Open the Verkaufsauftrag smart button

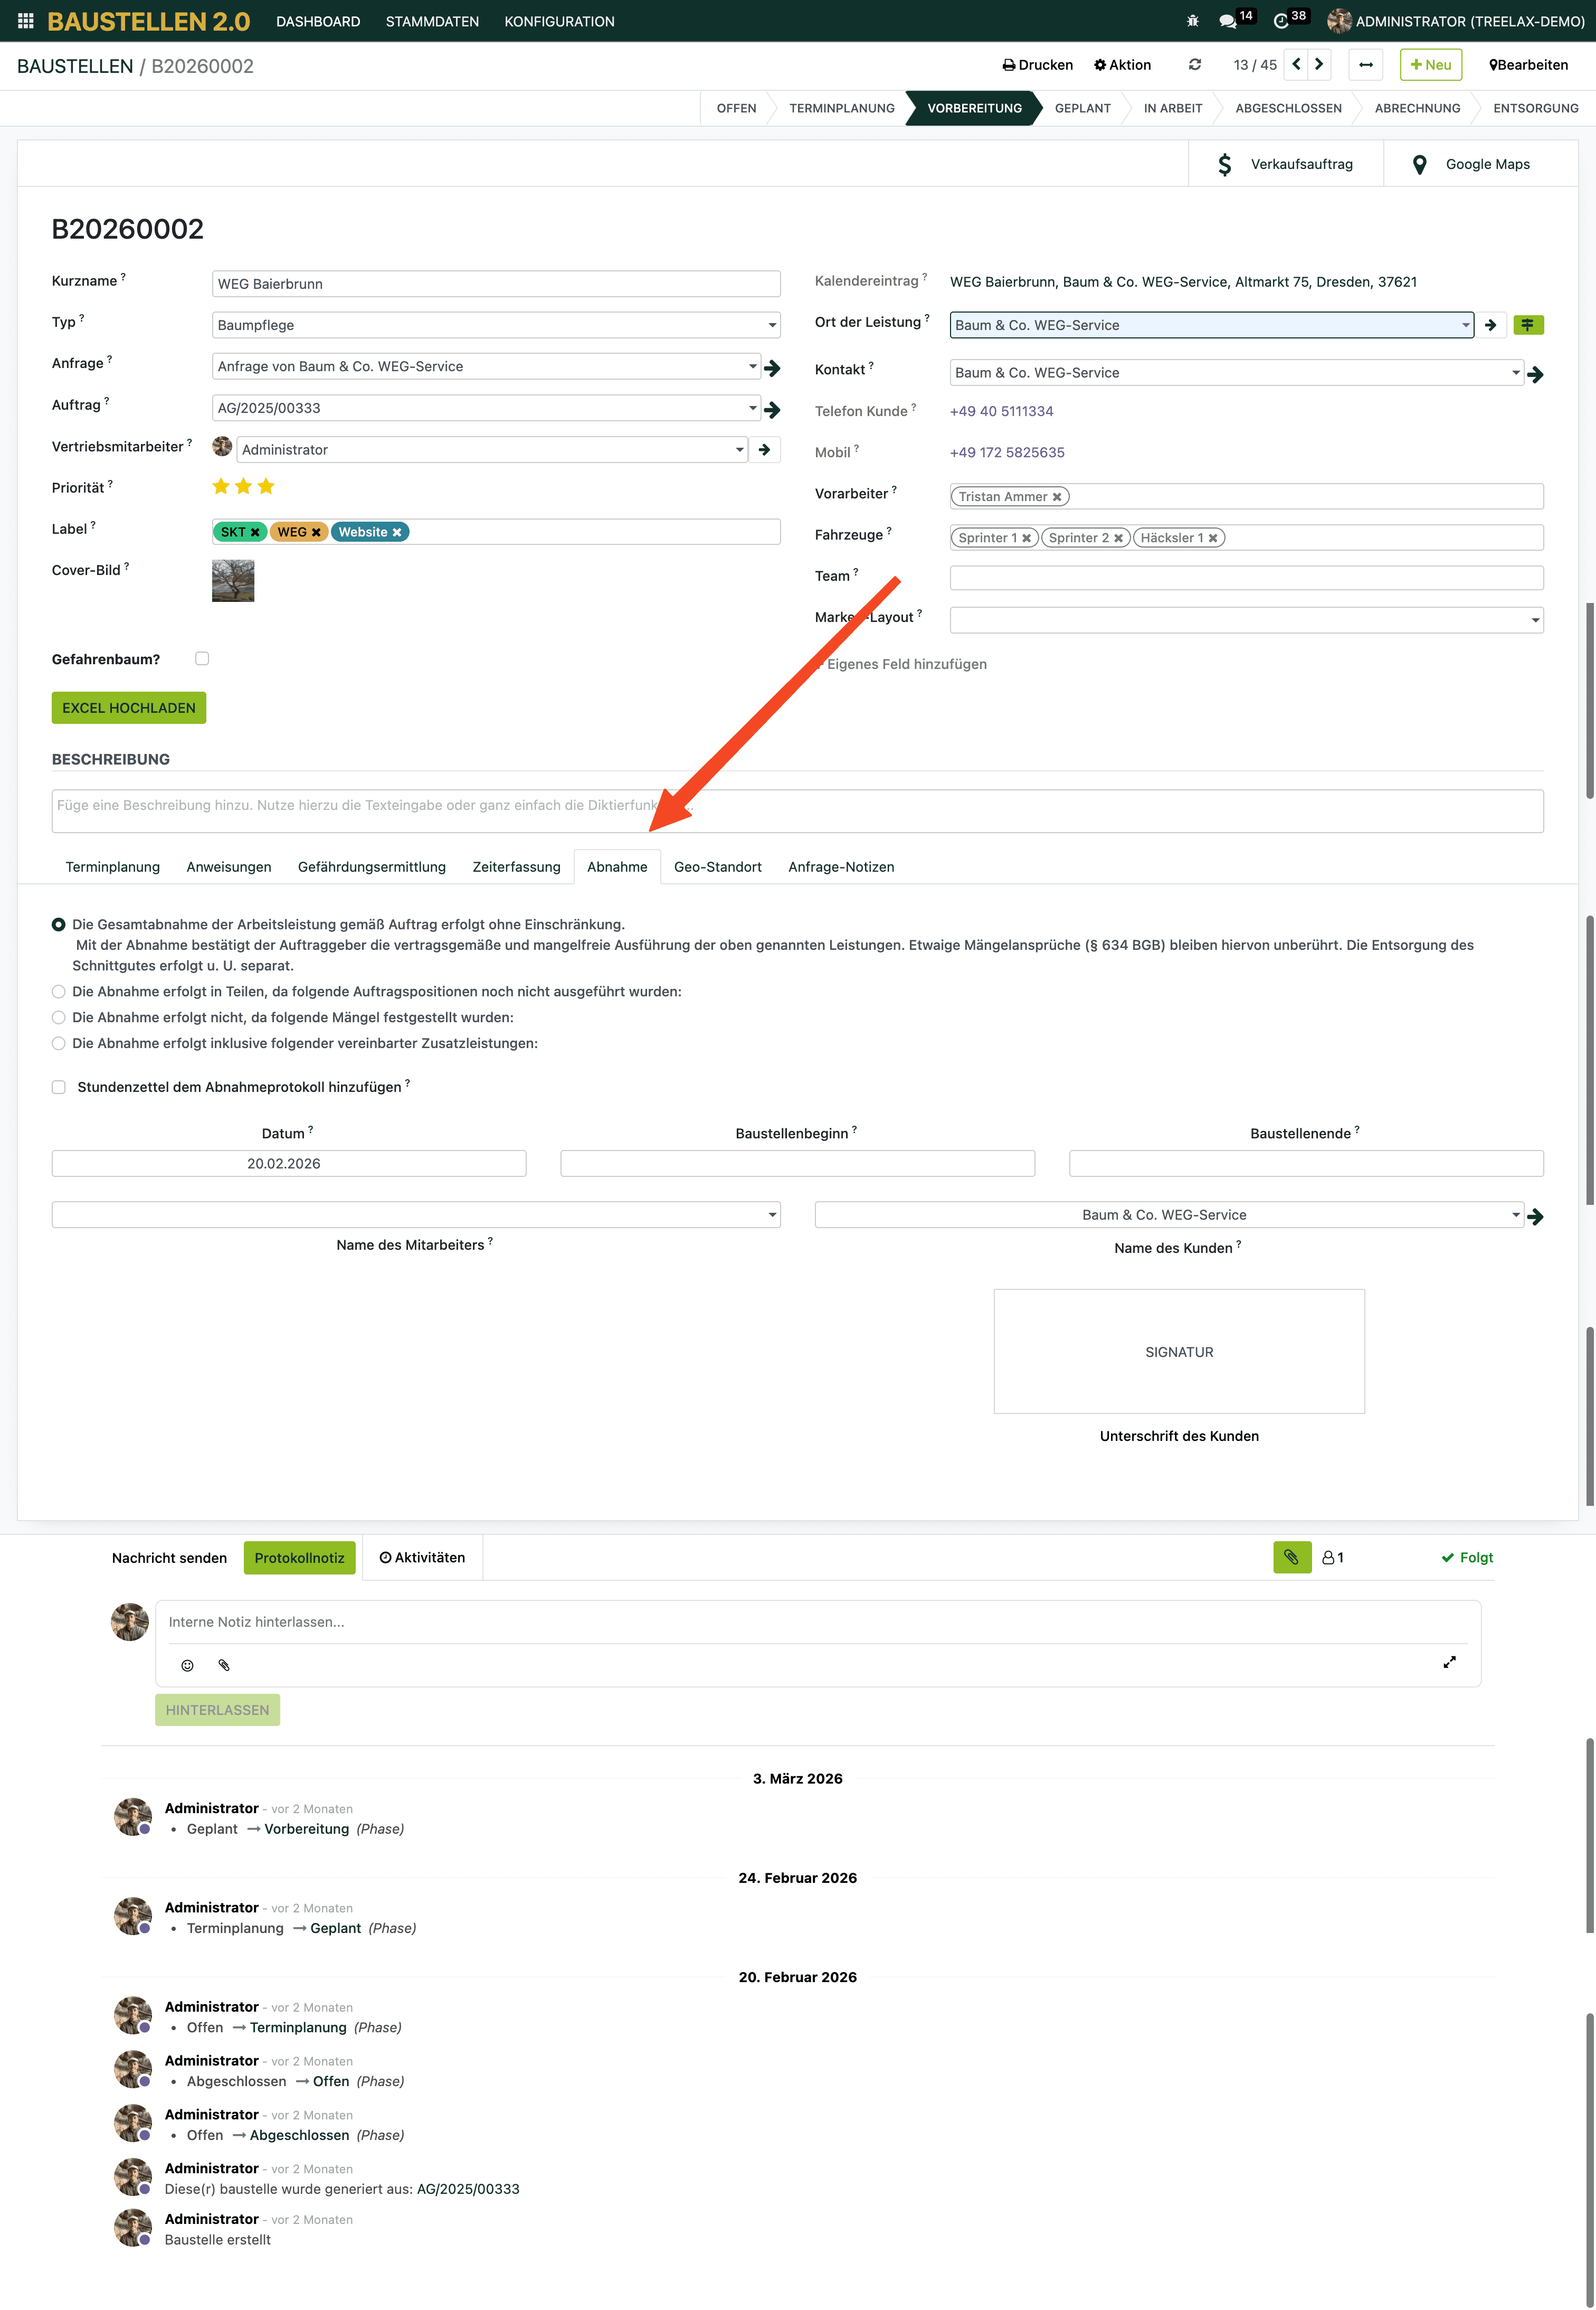pyautogui.click(x=1285, y=164)
